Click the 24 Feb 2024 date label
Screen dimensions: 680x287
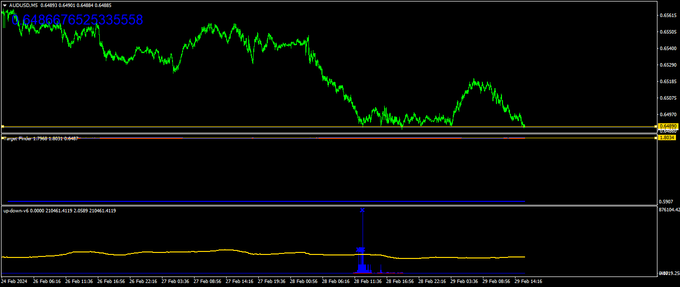(15, 281)
